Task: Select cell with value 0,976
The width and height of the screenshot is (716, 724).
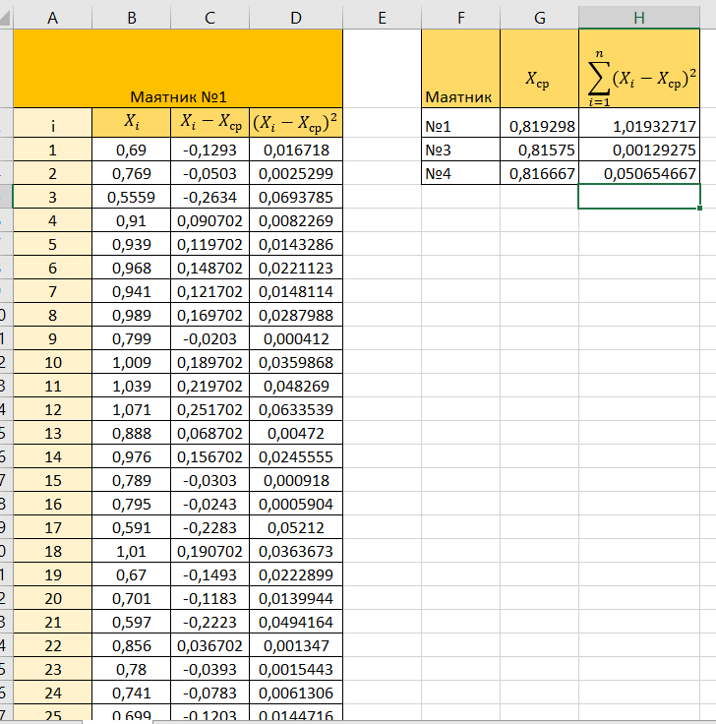Action: [132, 456]
